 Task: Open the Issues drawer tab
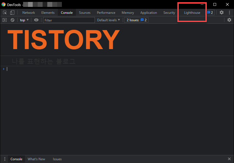click(57, 159)
